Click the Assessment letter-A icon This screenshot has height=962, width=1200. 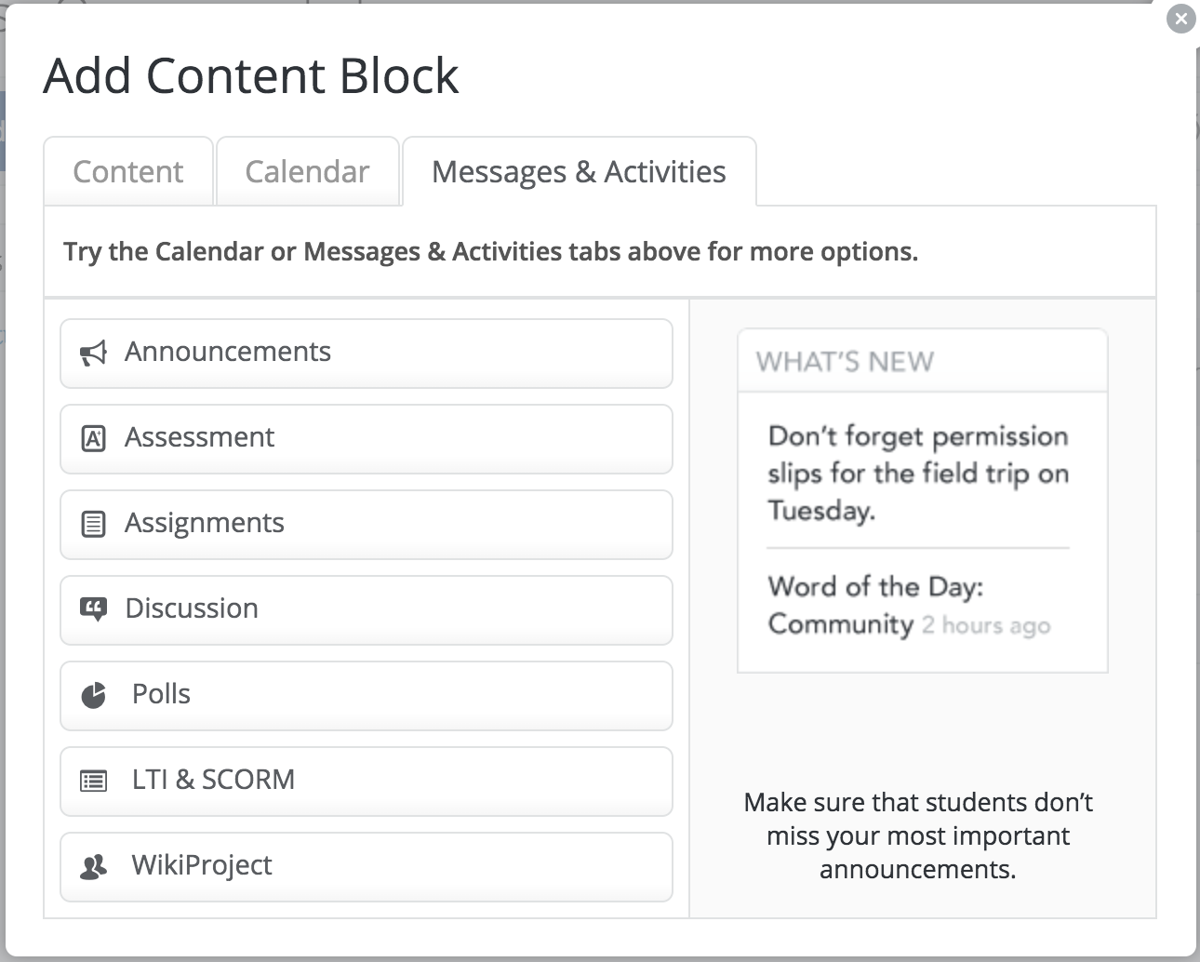93,438
